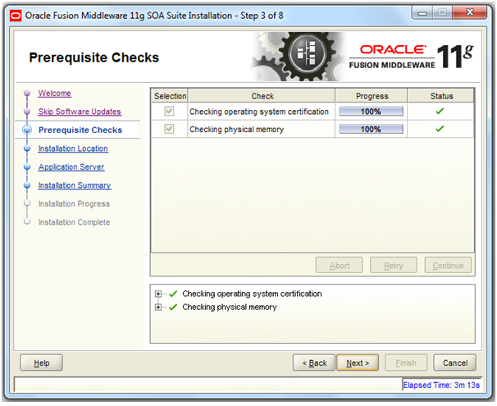Click the Application Server step bullet
The width and height of the screenshot is (497, 406).
tap(27, 167)
